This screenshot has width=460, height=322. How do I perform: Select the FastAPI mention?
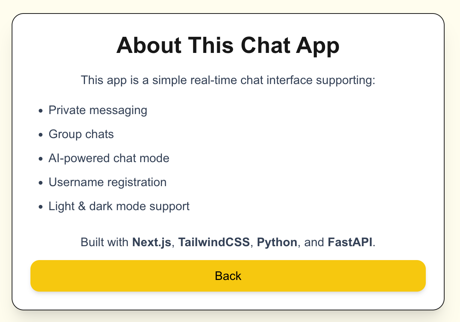350,242
